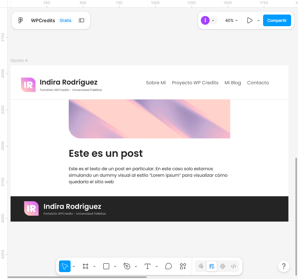Click the Indira Rodríguez header title
298x279 pixels.
point(68,82)
